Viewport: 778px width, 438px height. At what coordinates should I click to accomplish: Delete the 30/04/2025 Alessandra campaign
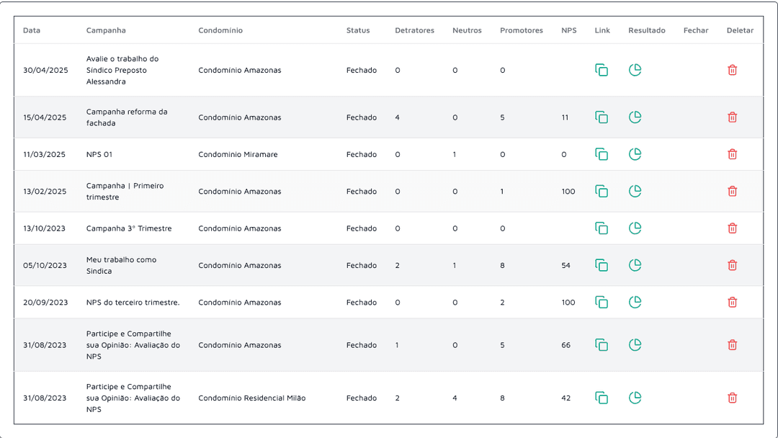pos(733,70)
